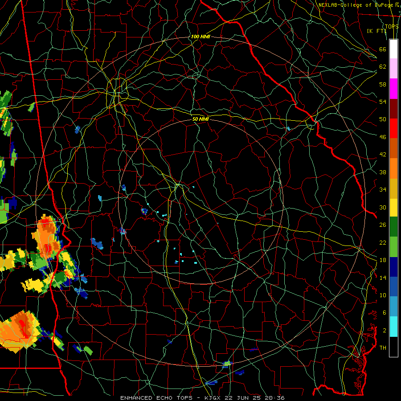This screenshot has width=401, height=401.
Task: Click the "54" scale label
Action: (x=383, y=102)
